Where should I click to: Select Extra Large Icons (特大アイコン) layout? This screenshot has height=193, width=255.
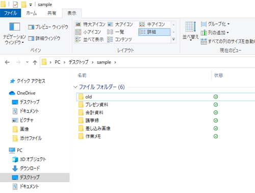90,25
